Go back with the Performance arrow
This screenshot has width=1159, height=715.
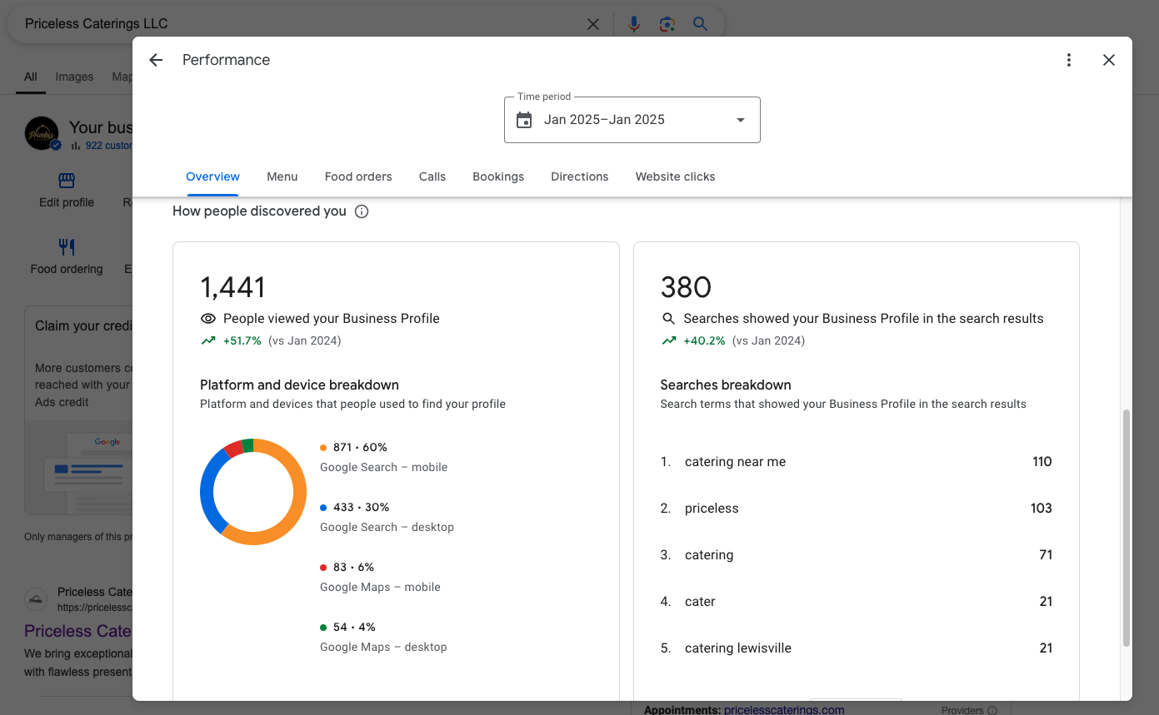(x=156, y=60)
